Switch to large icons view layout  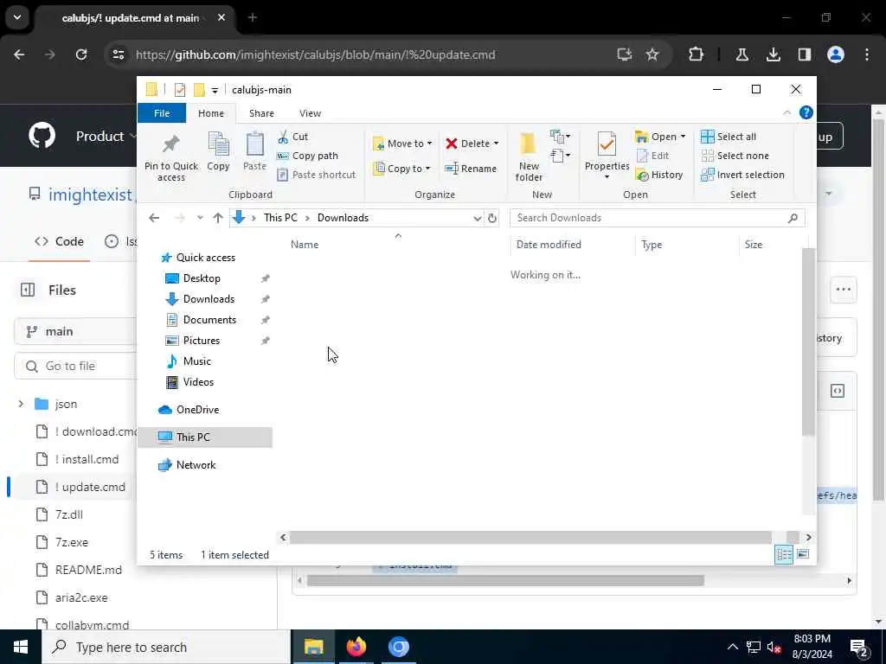click(x=803, y=554)
